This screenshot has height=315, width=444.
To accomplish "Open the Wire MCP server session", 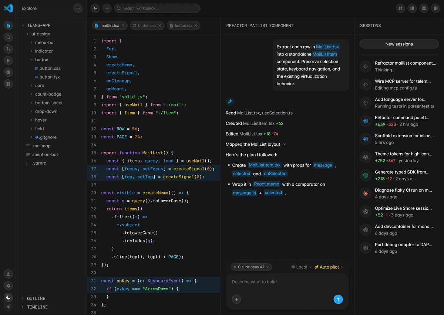I will click(x=399, y=85).
